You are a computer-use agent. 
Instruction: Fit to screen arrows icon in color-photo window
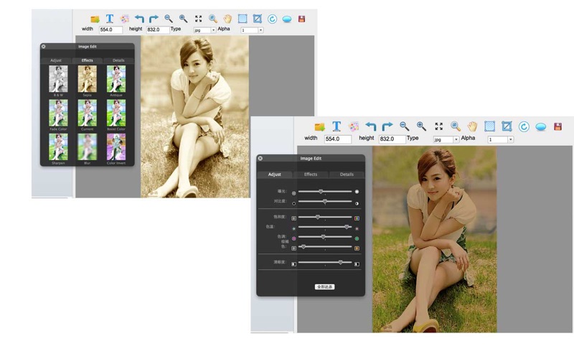438,126
